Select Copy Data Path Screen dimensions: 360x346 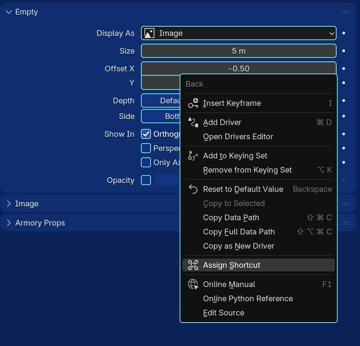pos(258,217)
